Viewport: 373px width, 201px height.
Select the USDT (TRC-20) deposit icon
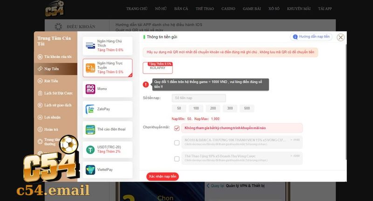click(90, 150)
